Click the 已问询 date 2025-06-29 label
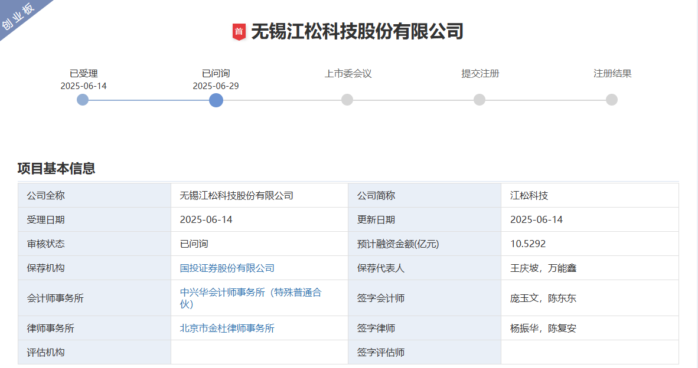 coord(216,86)
